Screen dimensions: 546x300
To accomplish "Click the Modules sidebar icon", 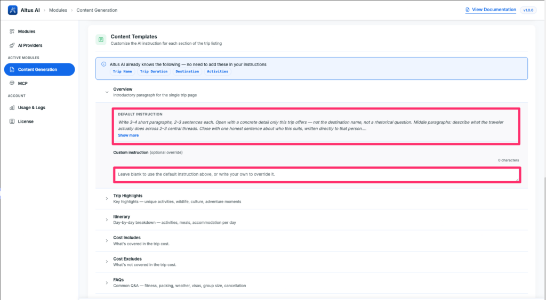I will (x=12, y=31).
